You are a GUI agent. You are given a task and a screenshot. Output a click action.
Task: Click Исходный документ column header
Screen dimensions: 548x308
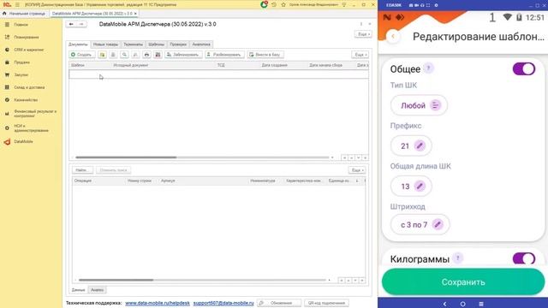[x=131, y=65]
